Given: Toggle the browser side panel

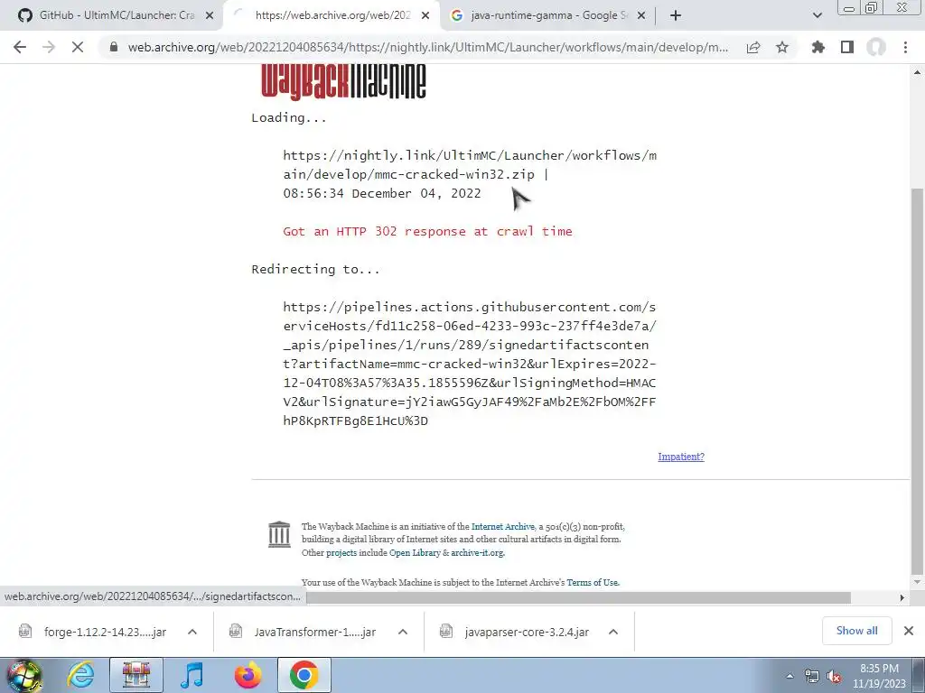Looking at the screenshot, I should coord(847,47).
